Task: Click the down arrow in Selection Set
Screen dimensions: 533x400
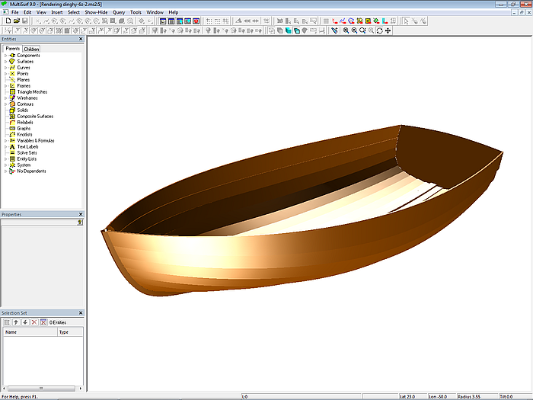Action: pos(25,322)
